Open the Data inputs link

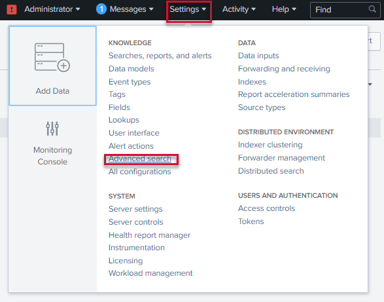(x=258, y=56)
